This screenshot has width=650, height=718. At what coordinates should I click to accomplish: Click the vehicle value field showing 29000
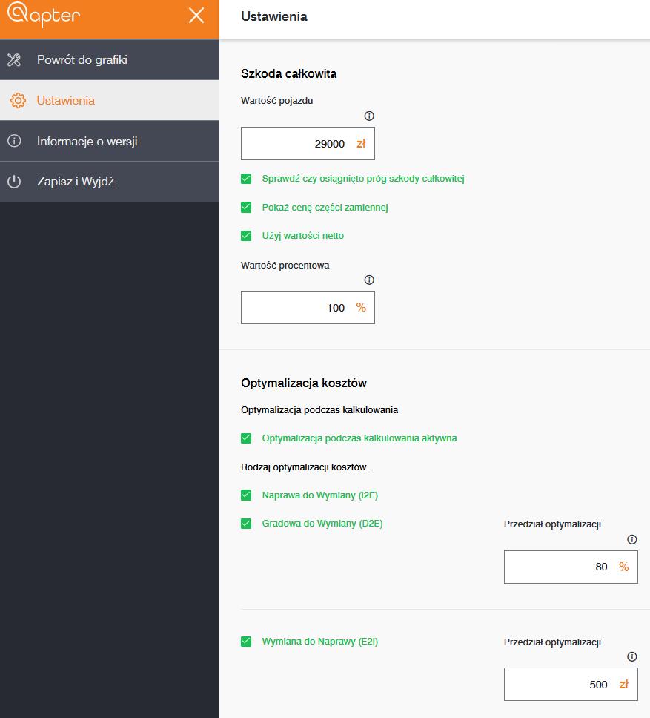pos(308,144)
